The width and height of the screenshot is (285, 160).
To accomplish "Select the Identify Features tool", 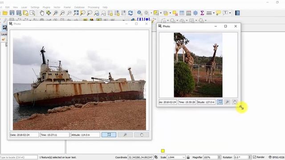I will (139, 13).
